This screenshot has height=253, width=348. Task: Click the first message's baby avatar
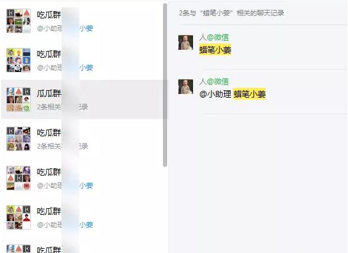[186, 42]
